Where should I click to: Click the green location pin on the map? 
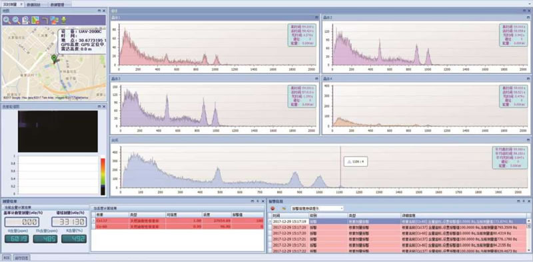54,59
